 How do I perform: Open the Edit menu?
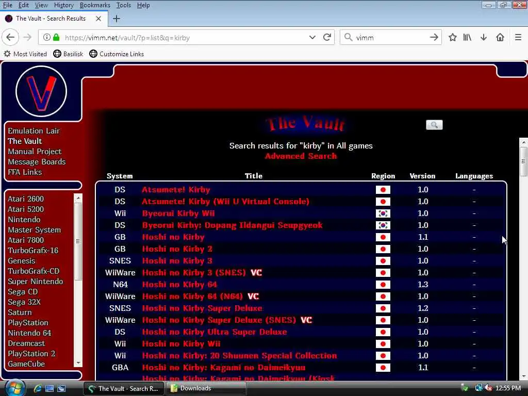tap(24, 5)
